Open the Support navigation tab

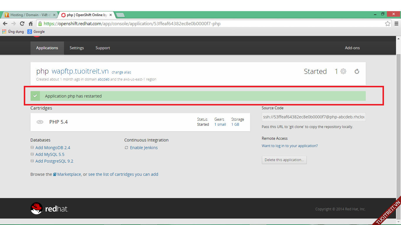[x=103, y=48]
